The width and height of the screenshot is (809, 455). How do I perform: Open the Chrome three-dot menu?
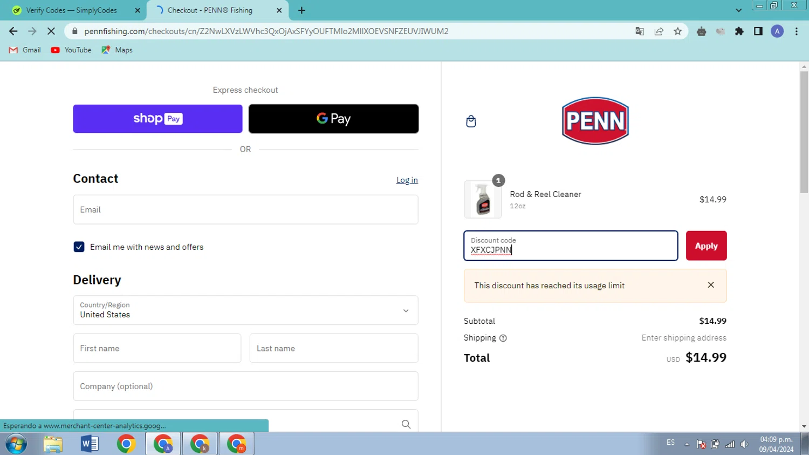click(797, 31)
